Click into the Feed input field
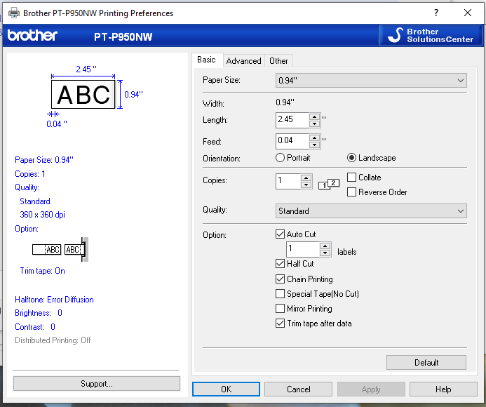The height and width of the screenshot is (407, 486). click(292, 141)
